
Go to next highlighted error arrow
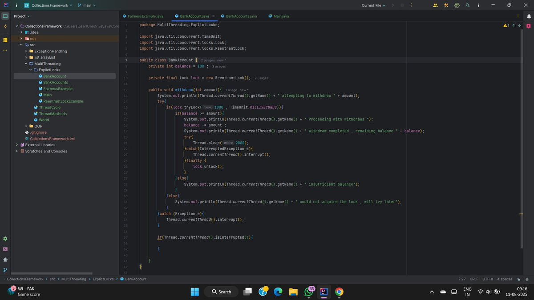(519, 25)
